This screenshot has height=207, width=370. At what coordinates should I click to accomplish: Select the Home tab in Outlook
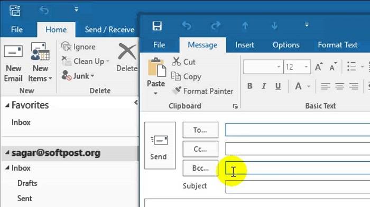[x=56, y=29]
